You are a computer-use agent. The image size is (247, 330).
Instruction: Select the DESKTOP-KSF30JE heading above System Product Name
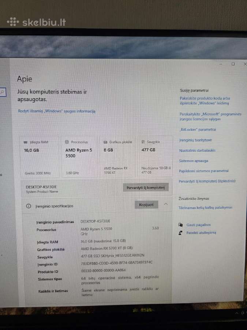coord(41,187)
